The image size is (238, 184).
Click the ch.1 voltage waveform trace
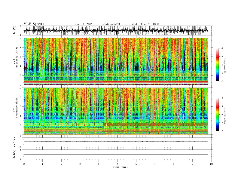(116, 31)
